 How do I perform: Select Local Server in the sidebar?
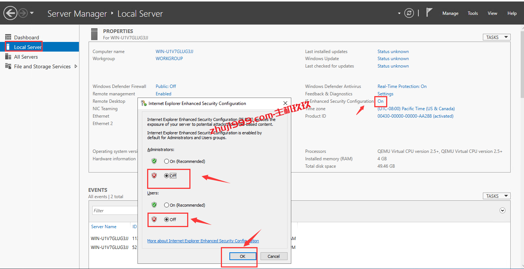pos(39,47)
